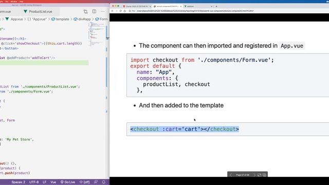The height and width of the screenshot is (185, 329).
Task: Click import checkout line in slide code
Action: [202, 60]
